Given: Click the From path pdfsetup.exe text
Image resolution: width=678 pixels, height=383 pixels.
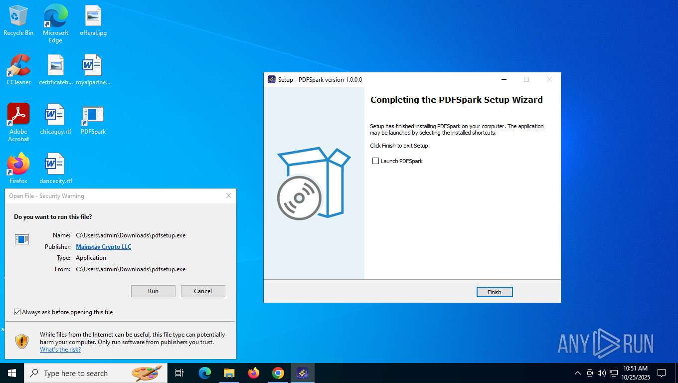Looking at the screenshot, I should tap(131, 269).
